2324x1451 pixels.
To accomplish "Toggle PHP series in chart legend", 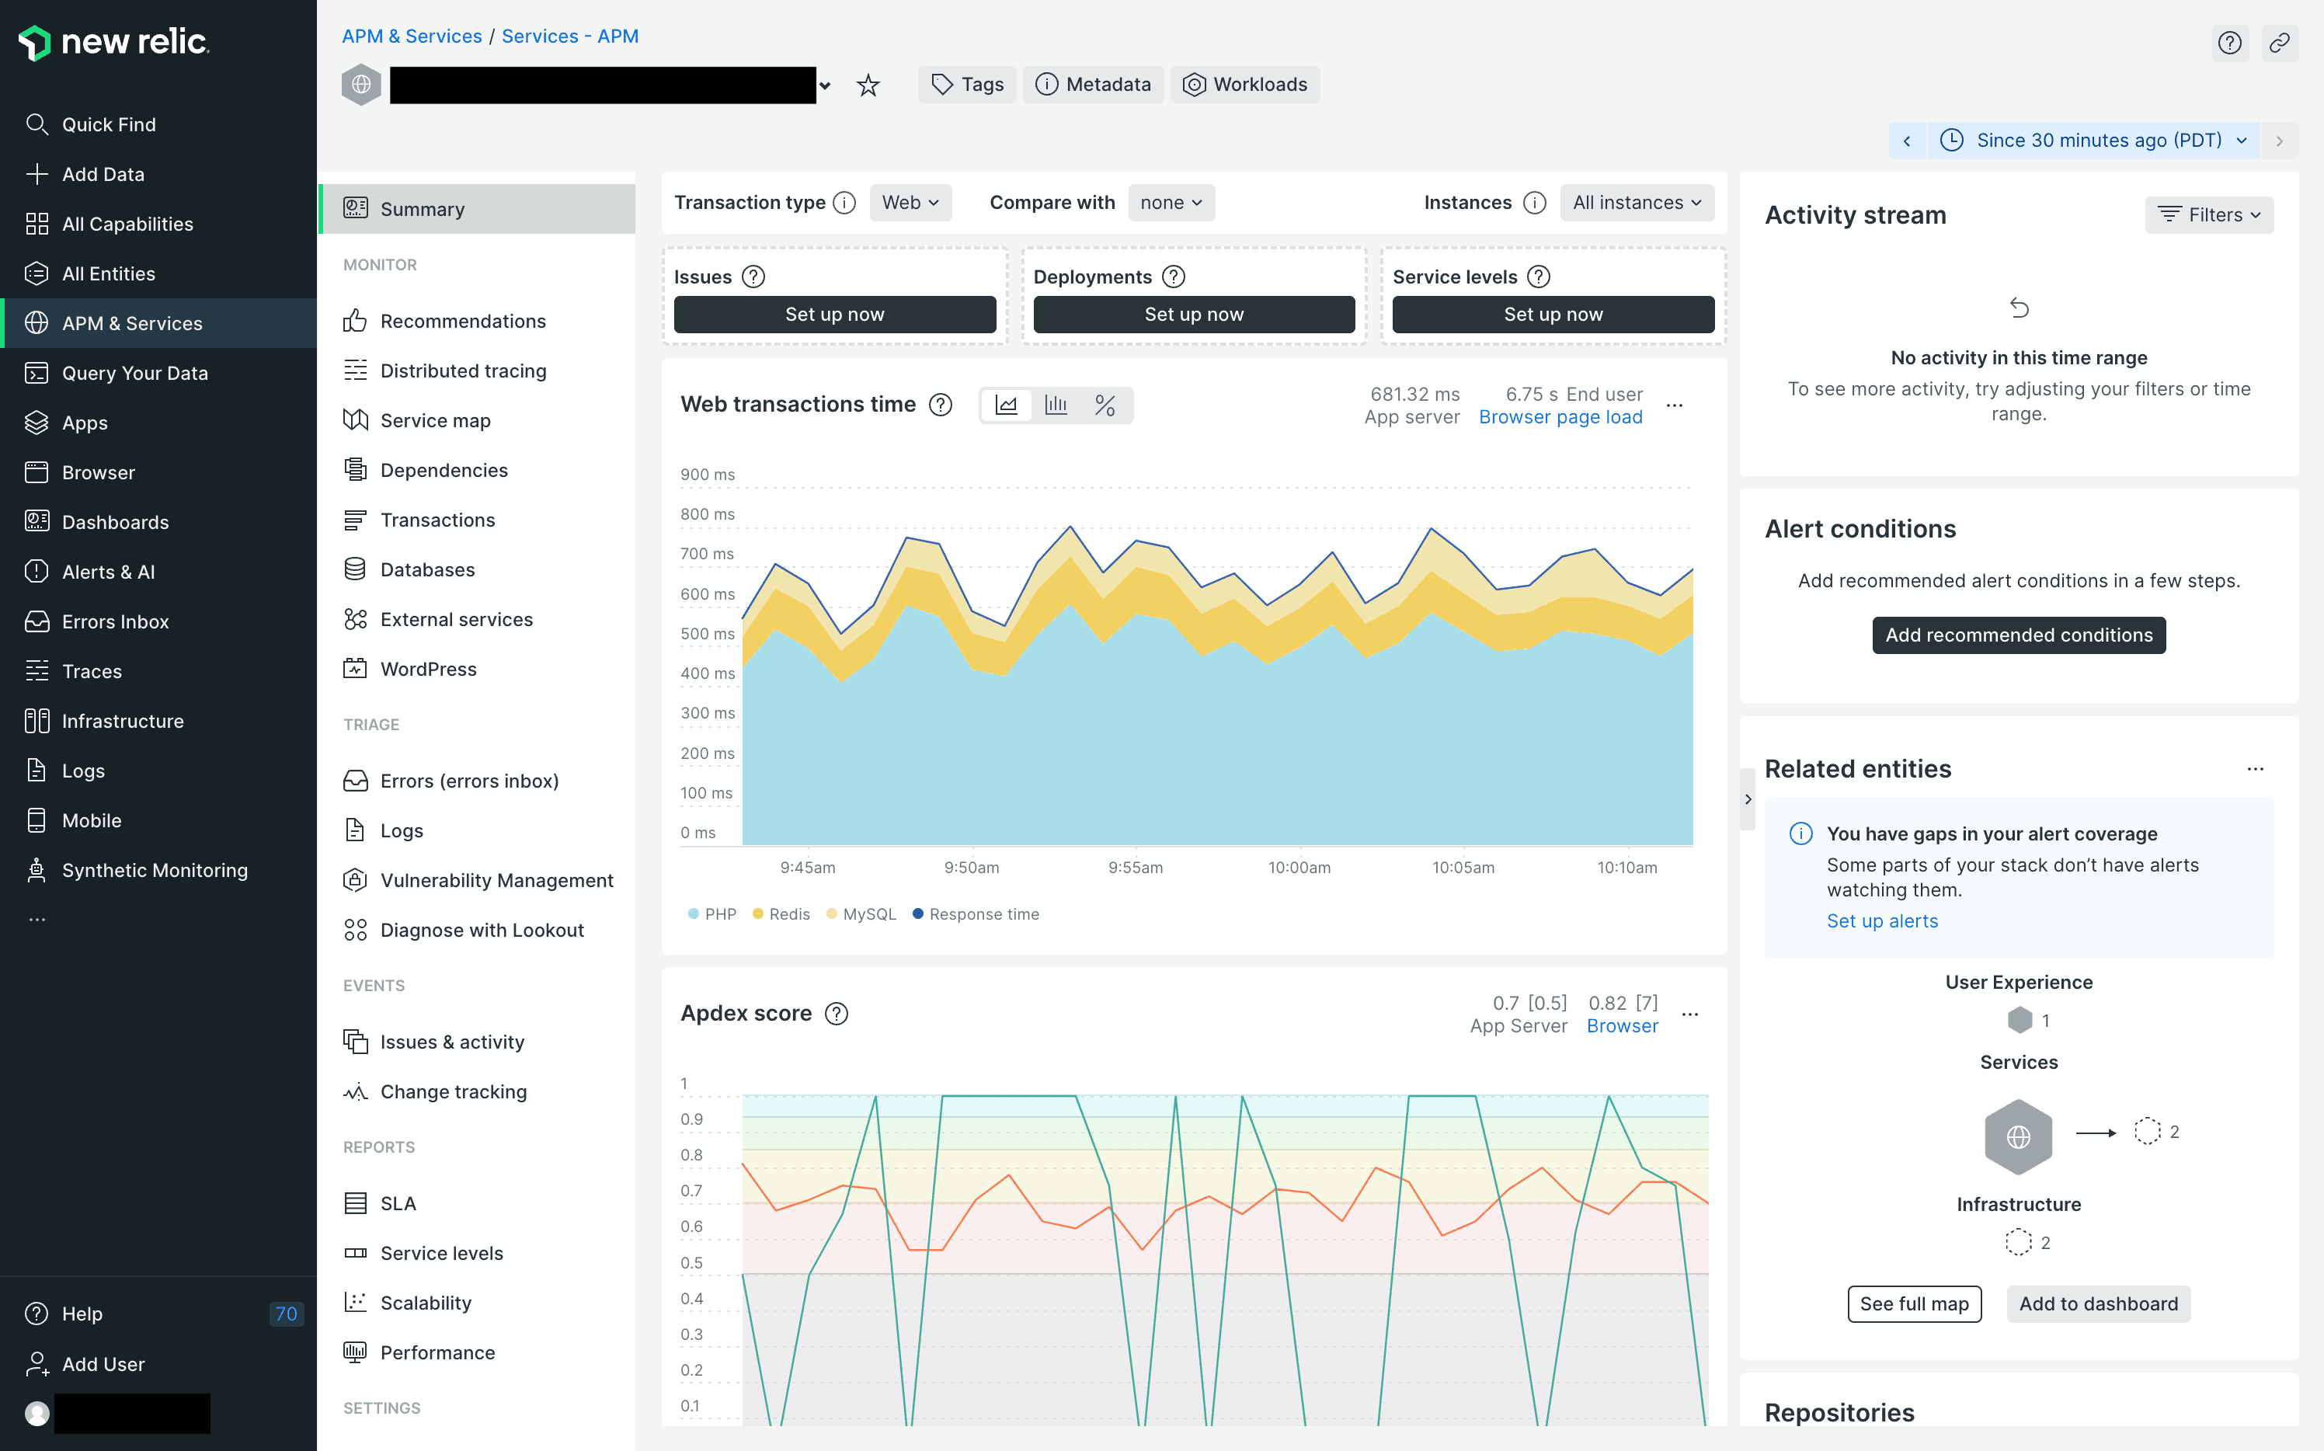I will tap(712, 914).
